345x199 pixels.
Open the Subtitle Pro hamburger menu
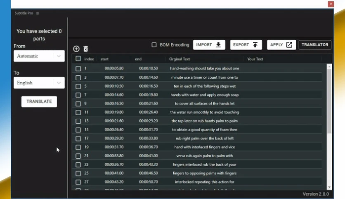38,13
